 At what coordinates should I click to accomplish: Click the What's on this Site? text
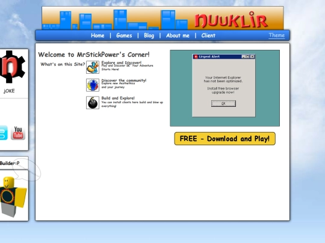click(63, 64)
